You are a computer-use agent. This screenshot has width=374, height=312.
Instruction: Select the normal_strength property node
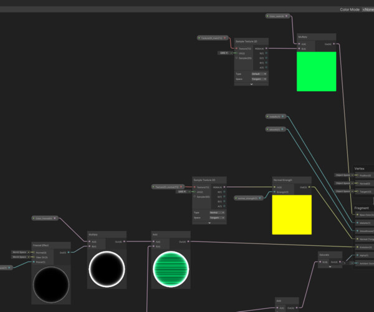[x=249, y=198]
